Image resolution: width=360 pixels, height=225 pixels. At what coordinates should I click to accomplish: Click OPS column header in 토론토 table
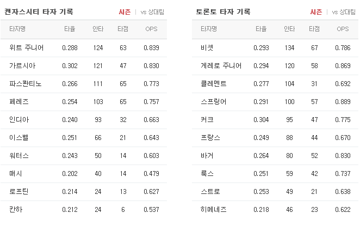tap(343, 29)
